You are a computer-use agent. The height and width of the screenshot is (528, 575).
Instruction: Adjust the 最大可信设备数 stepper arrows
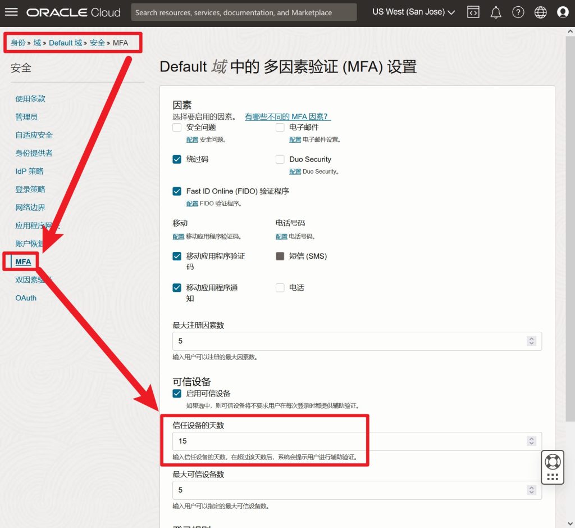pos(531,490)
